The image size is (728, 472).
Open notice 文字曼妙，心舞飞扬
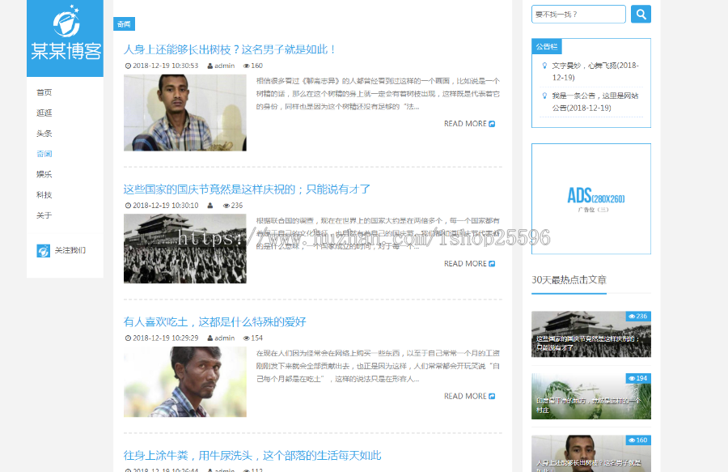(595, 71)
